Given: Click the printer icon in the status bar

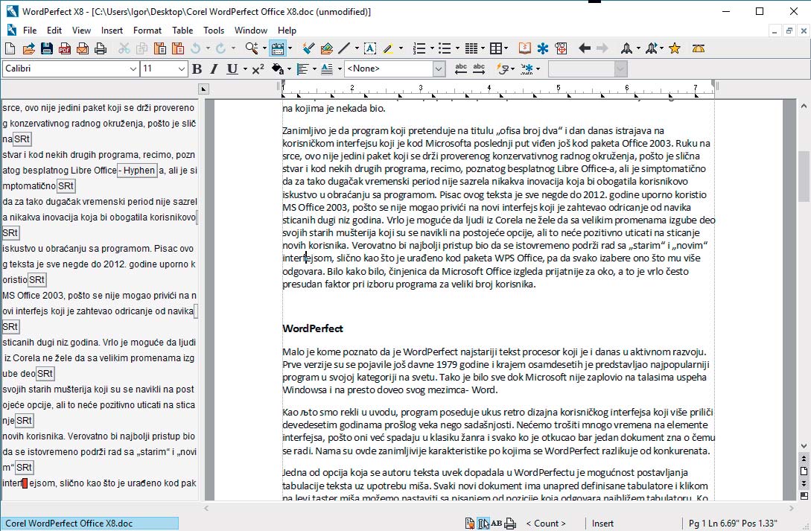Looking at the screenshot, I should point(510,524).
